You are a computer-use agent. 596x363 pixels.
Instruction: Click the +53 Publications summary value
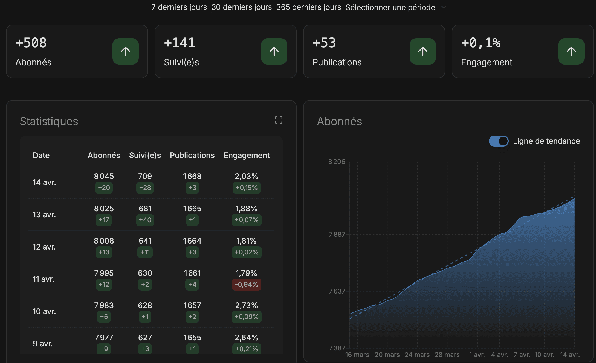click(x=324, y=43)
